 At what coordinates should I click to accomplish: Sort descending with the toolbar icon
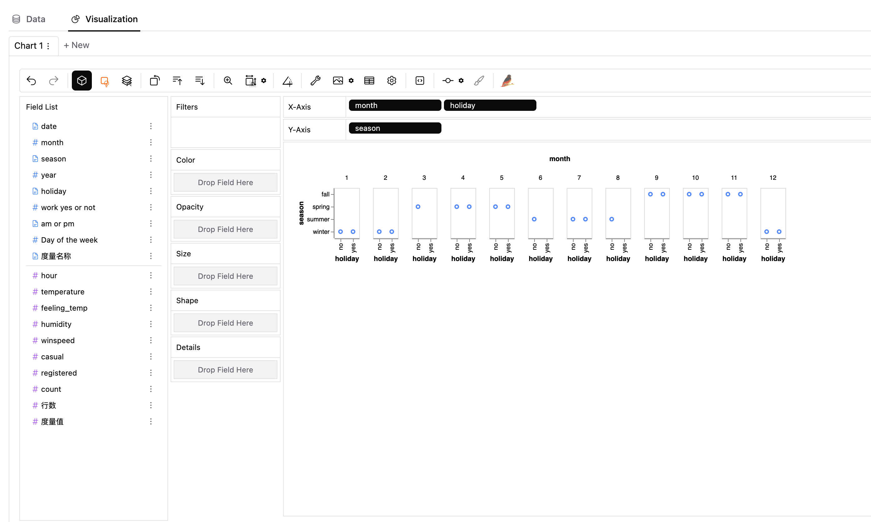200,81
